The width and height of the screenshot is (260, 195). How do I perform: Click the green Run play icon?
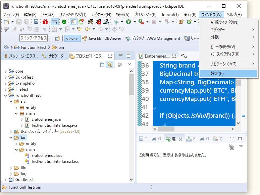(128, 22)
